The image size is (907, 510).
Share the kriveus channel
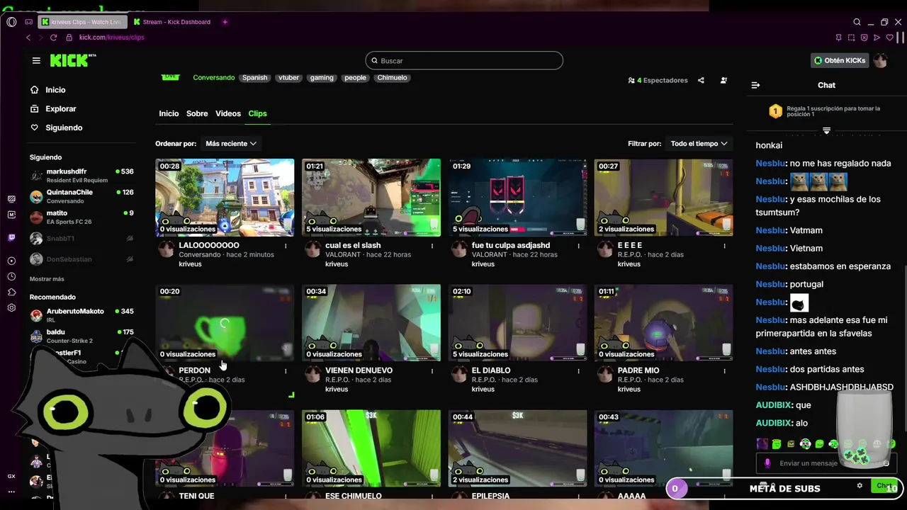point(701,81)
